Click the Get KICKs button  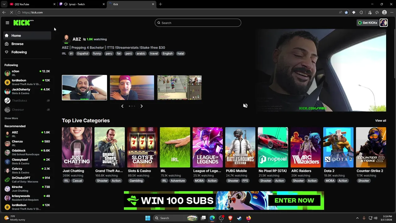(368, 23)
